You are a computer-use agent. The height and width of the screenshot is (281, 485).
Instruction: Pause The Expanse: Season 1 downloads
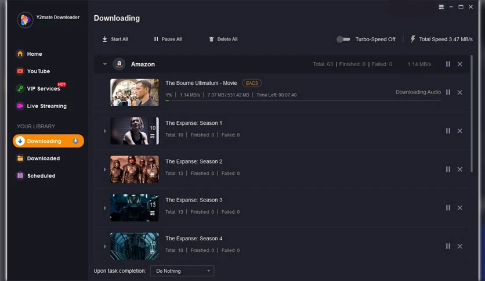pos(448,131)
